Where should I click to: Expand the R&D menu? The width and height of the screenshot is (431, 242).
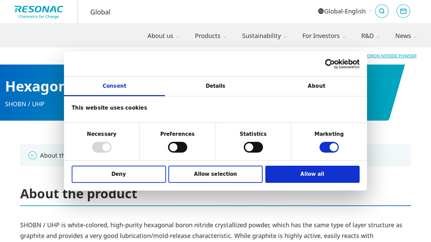(370, 36)
